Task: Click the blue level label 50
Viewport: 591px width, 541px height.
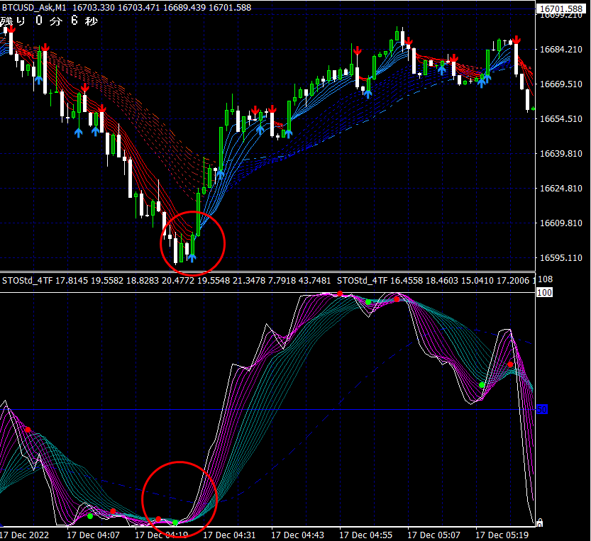Action: [x=542, y=410]
